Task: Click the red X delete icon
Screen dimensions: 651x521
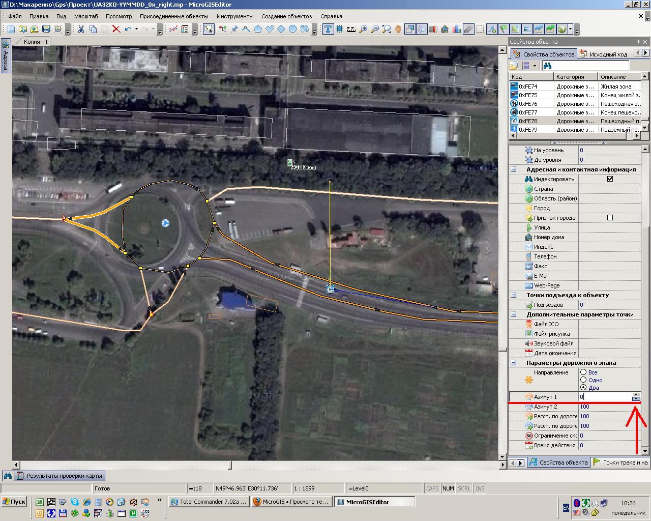Action: coord(116,29)
